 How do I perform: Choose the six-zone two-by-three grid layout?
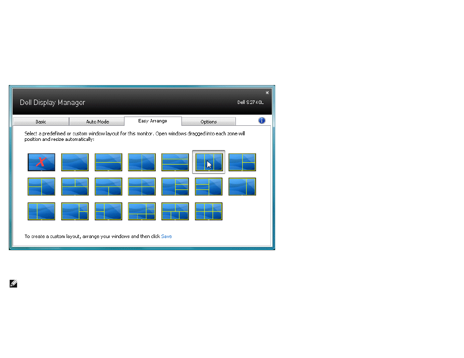click(209, 211)
